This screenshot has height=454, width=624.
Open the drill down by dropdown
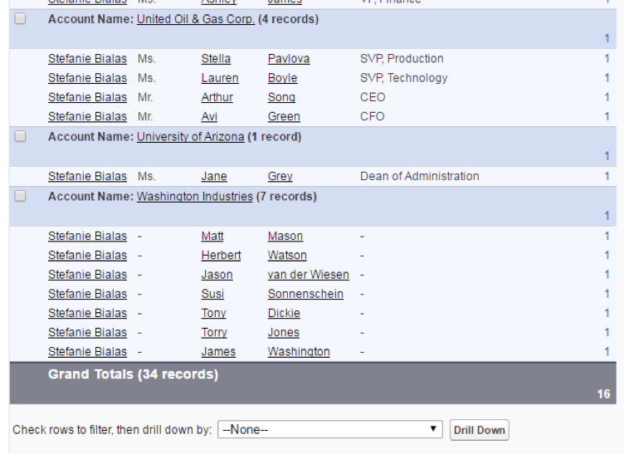tap(330, 430)
